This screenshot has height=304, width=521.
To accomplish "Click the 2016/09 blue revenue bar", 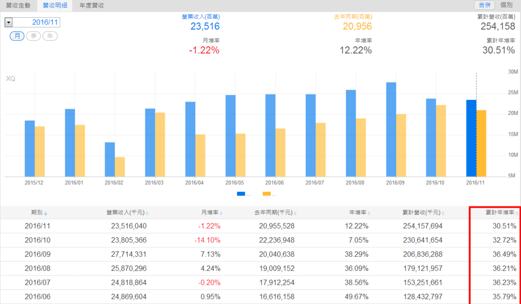I will click(391, 129).
